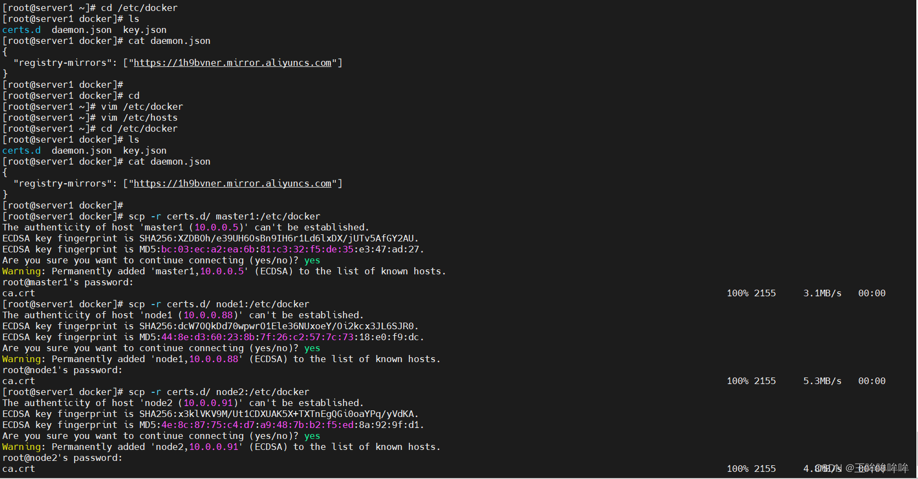The height and width of the screenshot is (479, 918).
Task: Click the SHA256 fingerprint starting with x3klVKV9M
Action: click(x=279, y=414)
